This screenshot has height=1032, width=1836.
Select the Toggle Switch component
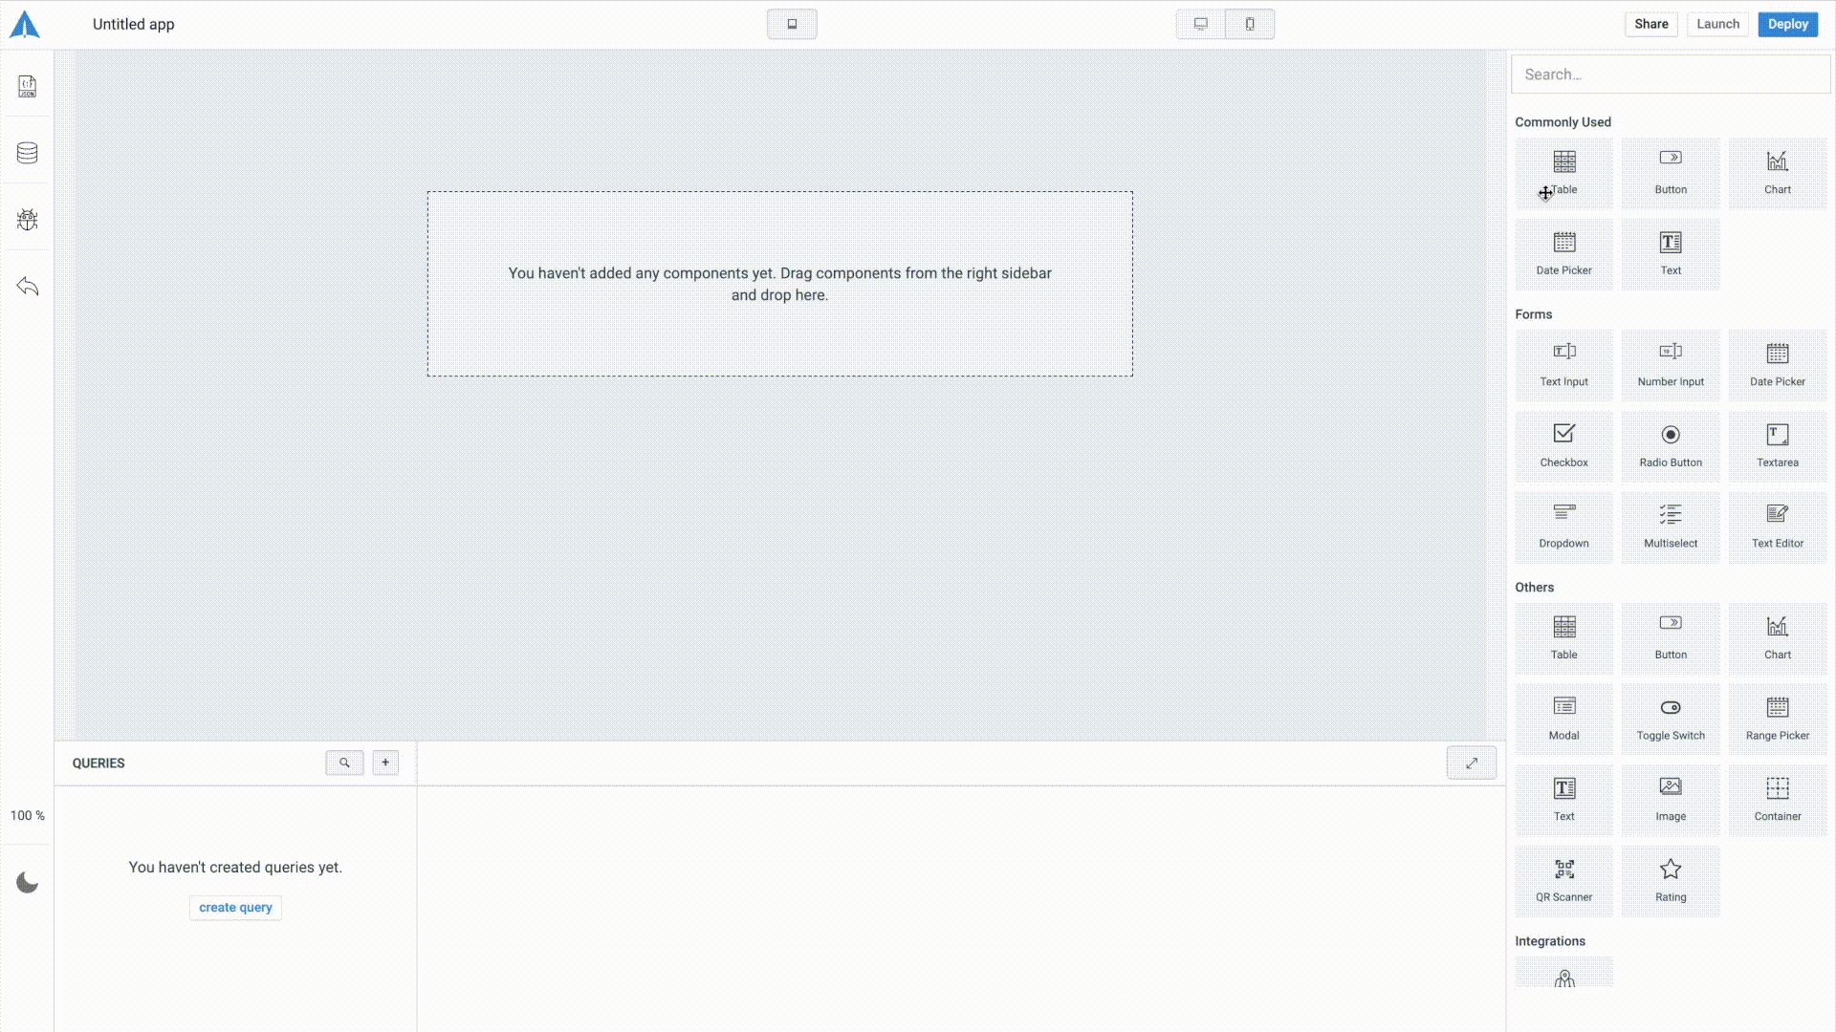click(x=1671, y=719)
